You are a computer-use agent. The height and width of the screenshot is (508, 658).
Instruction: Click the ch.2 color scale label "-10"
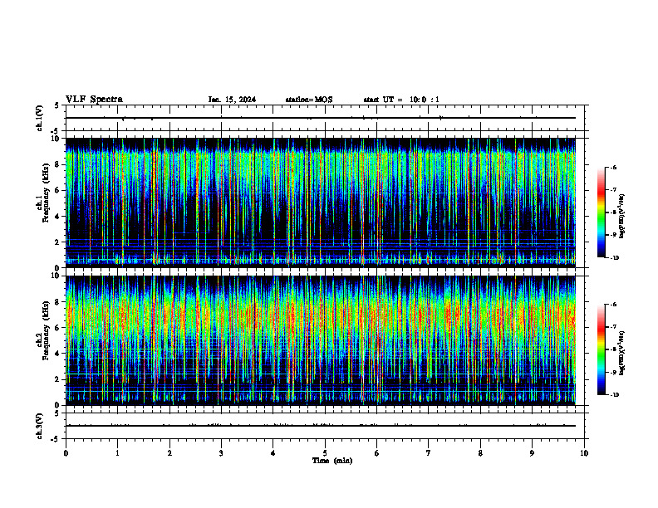click(x=614, y=395)
